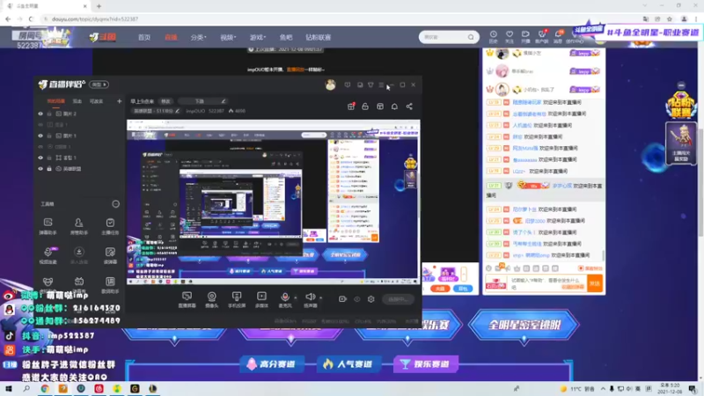Image resolution: width=704 pixels, height=396 pixels.
Task: Open the streamer avatar in the app title bar
Action: pyautogui.click(x=331, y=84)
